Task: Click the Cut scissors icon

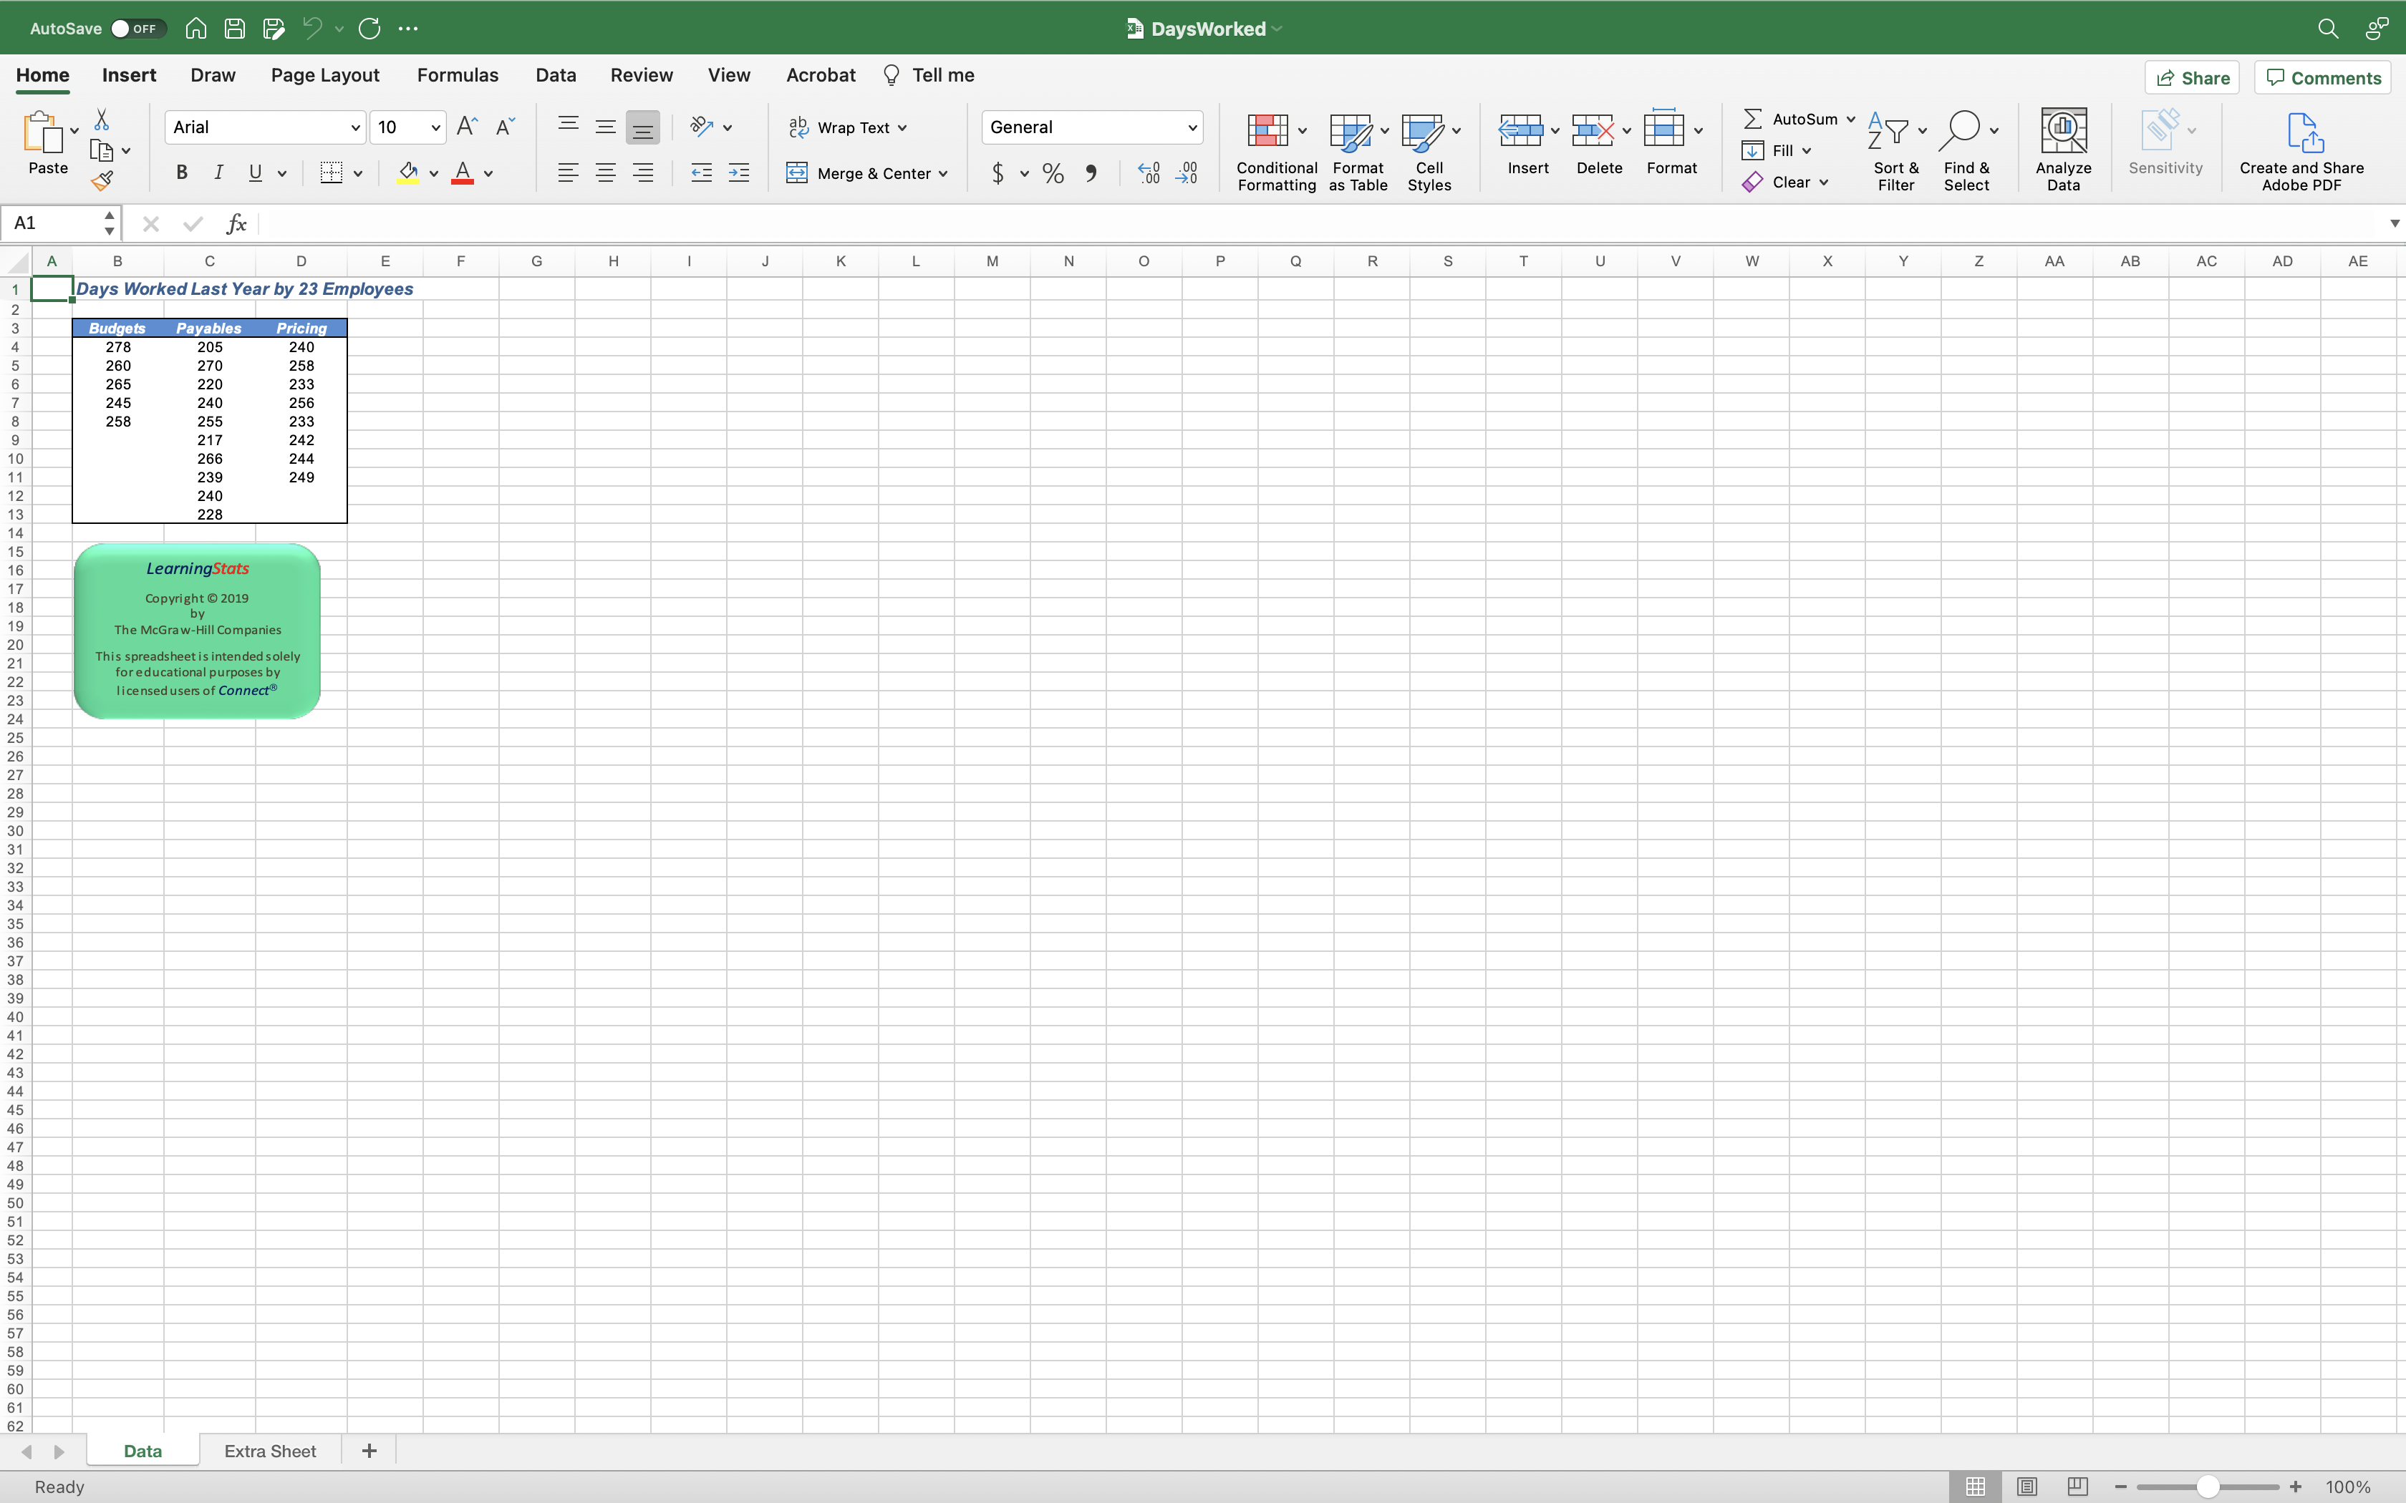Action: [102, 120]
